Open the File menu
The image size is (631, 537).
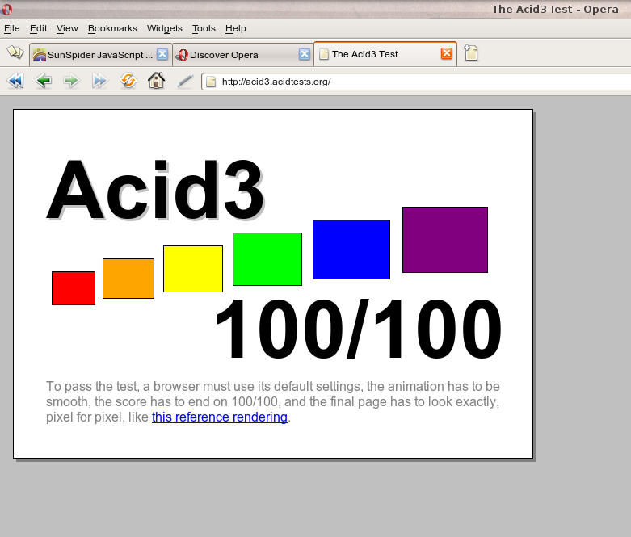(x=11, y=28)
